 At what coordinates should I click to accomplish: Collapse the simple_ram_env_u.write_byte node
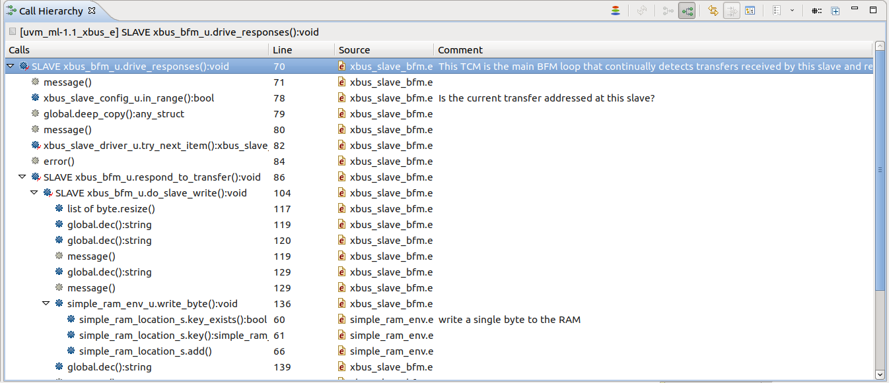tap(46, 303)
